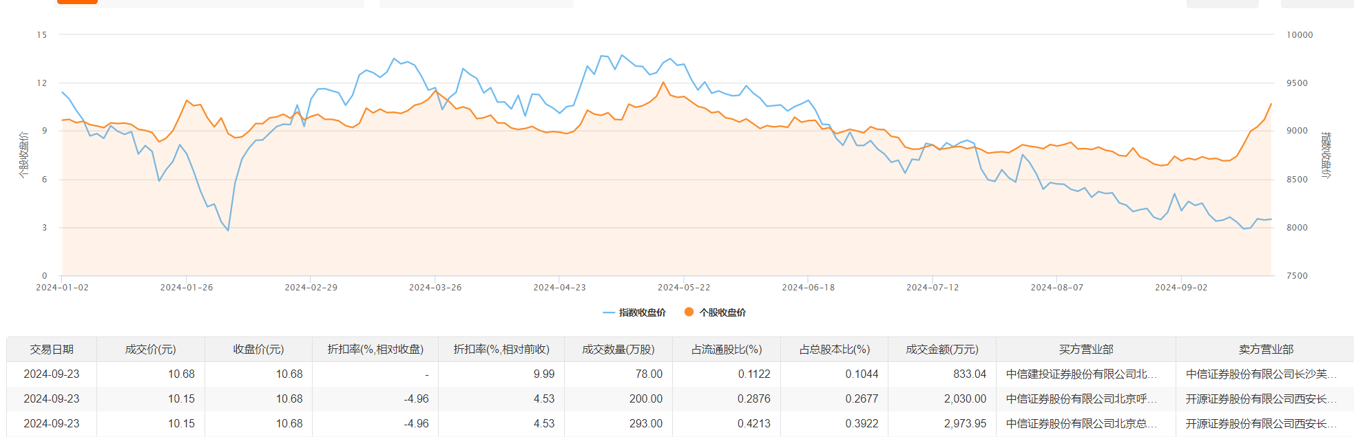Sort by the 交易日期 column header
Screen dimensions: 1354x437
[x=52, y=350]
